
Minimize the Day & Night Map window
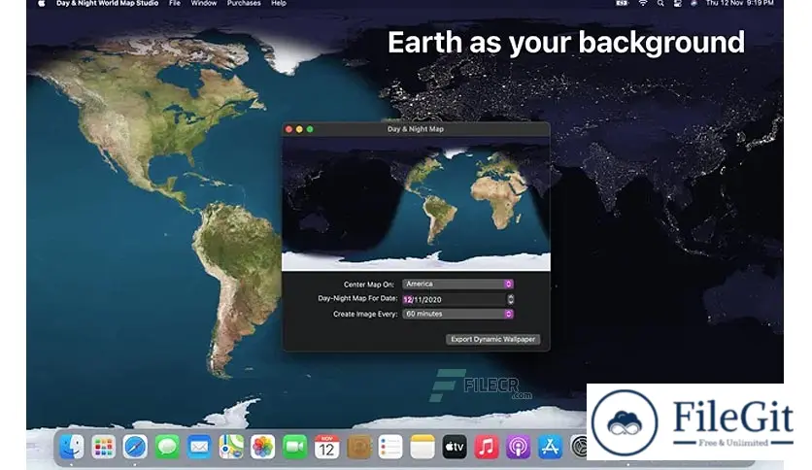tap(299, 129)
